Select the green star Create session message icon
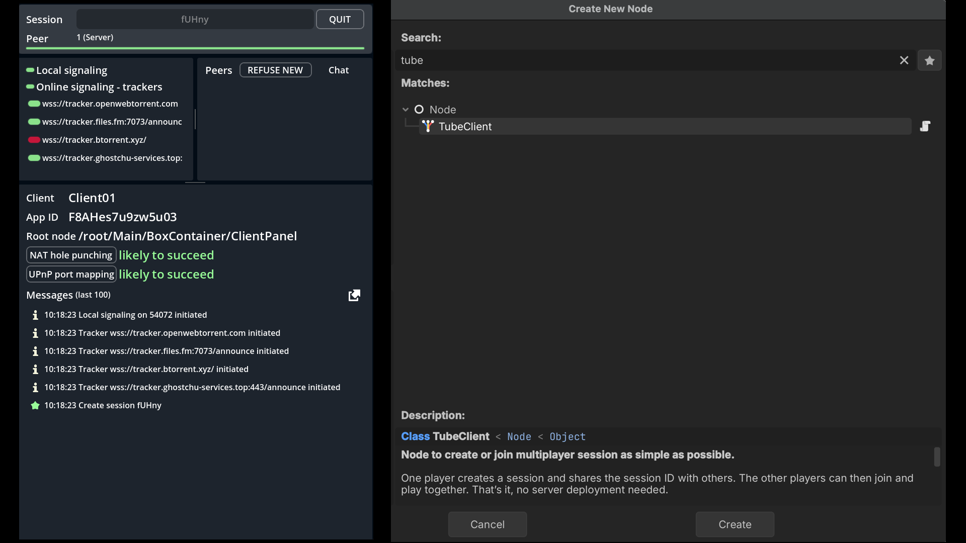 tap(35, 405)
